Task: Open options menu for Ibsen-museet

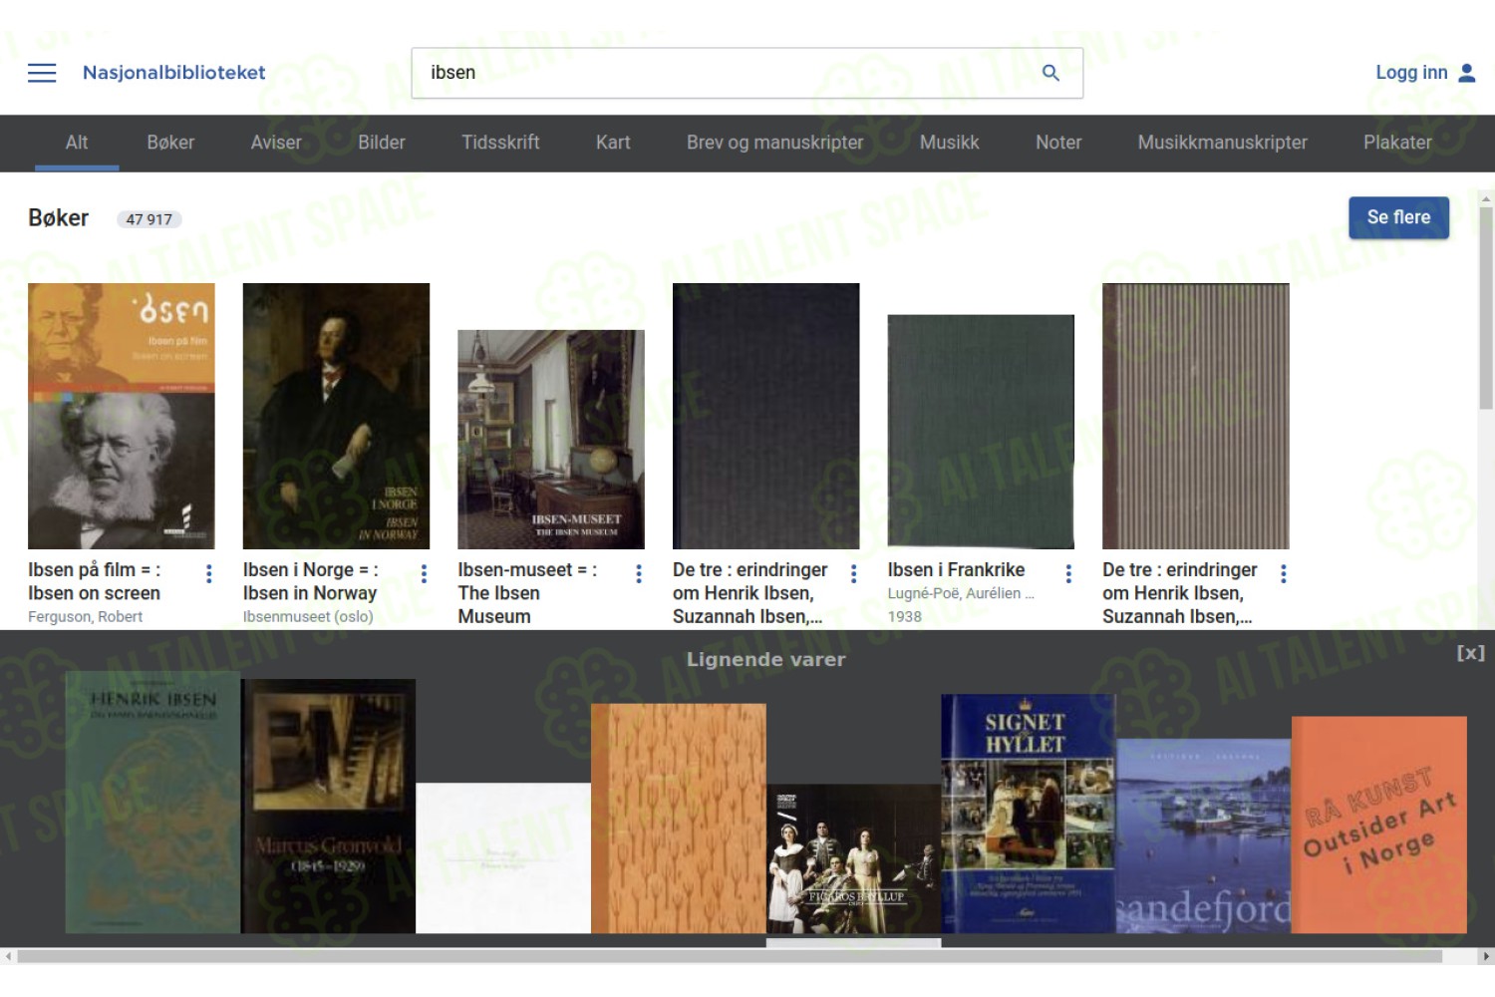Action: click(x=639, y=573)
